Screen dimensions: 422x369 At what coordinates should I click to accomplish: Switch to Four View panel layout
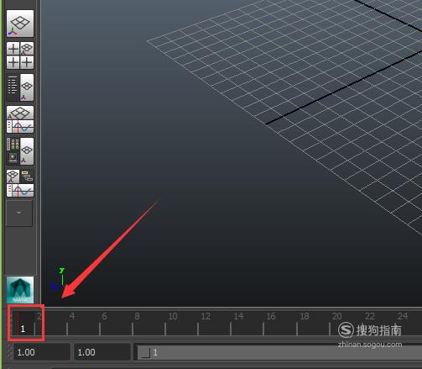click(20, 55)
